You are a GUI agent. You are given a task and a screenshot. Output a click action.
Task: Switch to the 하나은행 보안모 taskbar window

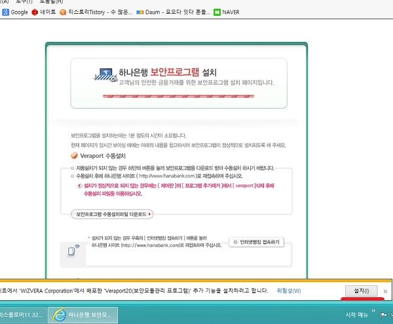pos(83,315)
